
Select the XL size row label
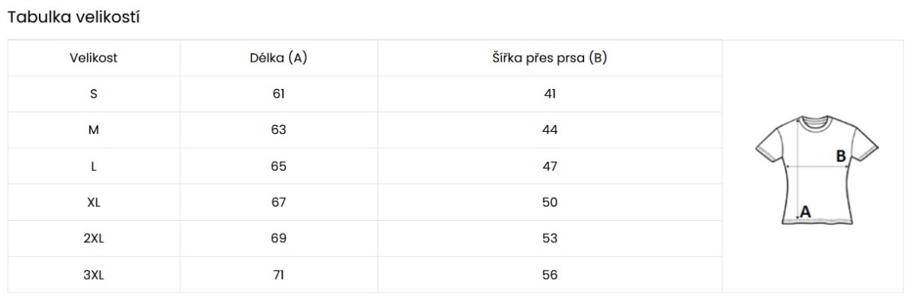(x=94, y=202)
